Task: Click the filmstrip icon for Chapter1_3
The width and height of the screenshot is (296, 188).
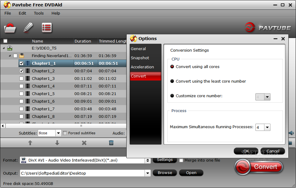Action: (x=28, y=78)
